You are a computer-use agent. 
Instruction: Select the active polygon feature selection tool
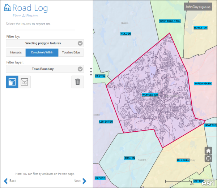(12, 82)
